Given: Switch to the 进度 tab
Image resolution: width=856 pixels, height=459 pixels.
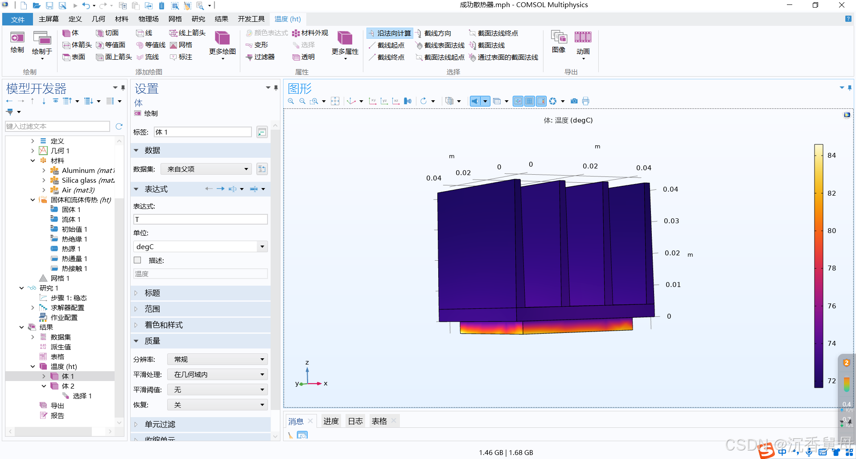Looking at the screenshot, I should (331, 421).
